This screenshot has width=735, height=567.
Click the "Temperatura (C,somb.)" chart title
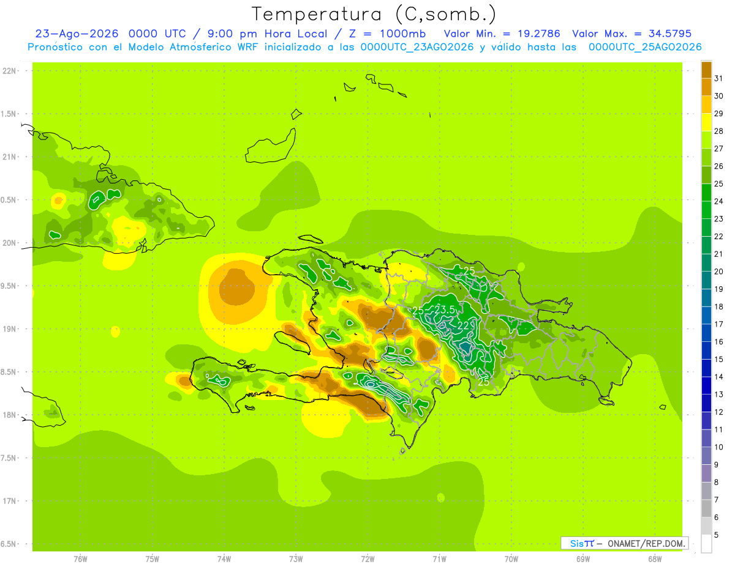[x=374, y=14]
